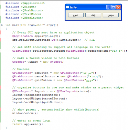Click the QTextCodec::setCodecForCStrings line

(x=69, y=51)
